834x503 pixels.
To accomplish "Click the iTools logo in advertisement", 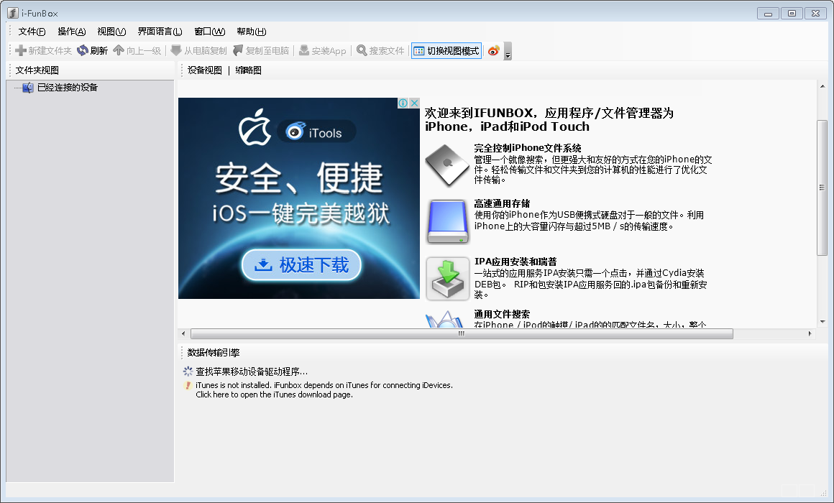I will (x=317, y=132).
